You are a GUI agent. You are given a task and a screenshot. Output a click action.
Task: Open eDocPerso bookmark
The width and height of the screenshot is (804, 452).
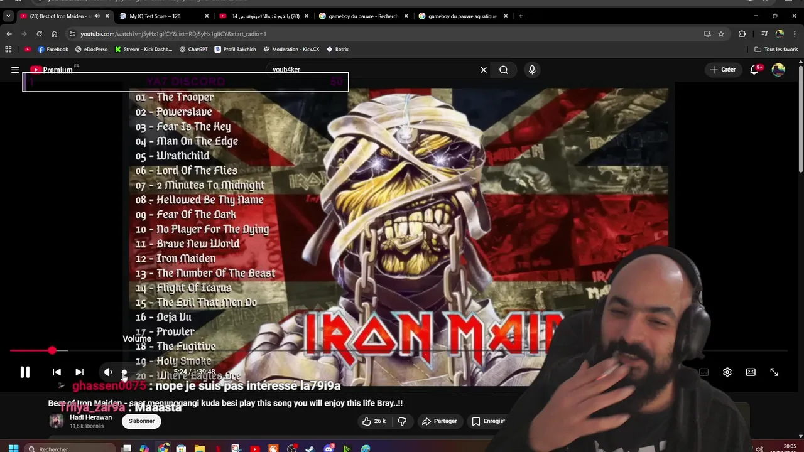(x=92, y=49)
